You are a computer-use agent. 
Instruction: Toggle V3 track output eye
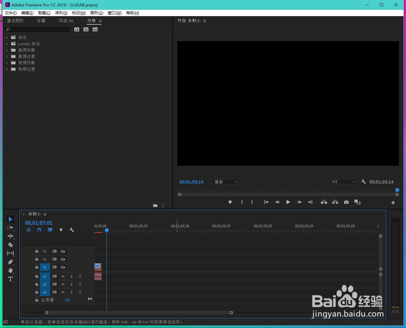click(63, 251)
